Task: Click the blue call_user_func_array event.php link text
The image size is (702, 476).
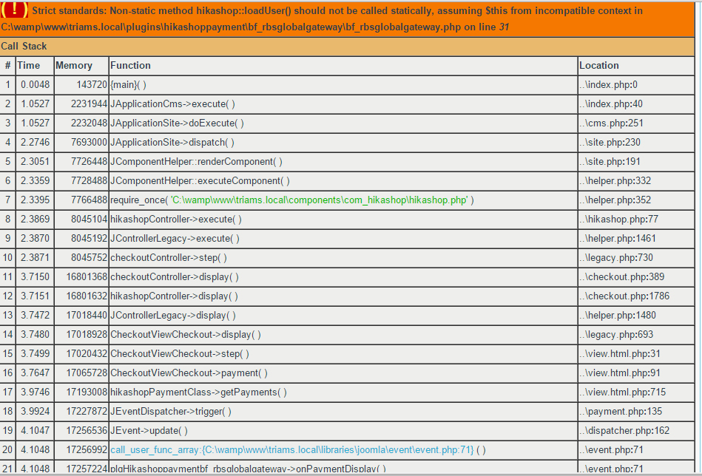Action: point(291,450)
